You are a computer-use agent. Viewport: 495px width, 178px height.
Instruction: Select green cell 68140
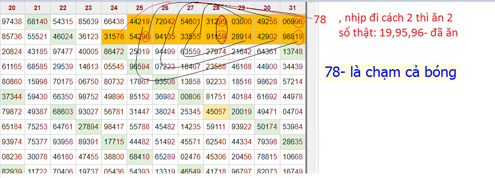point(37,22)
